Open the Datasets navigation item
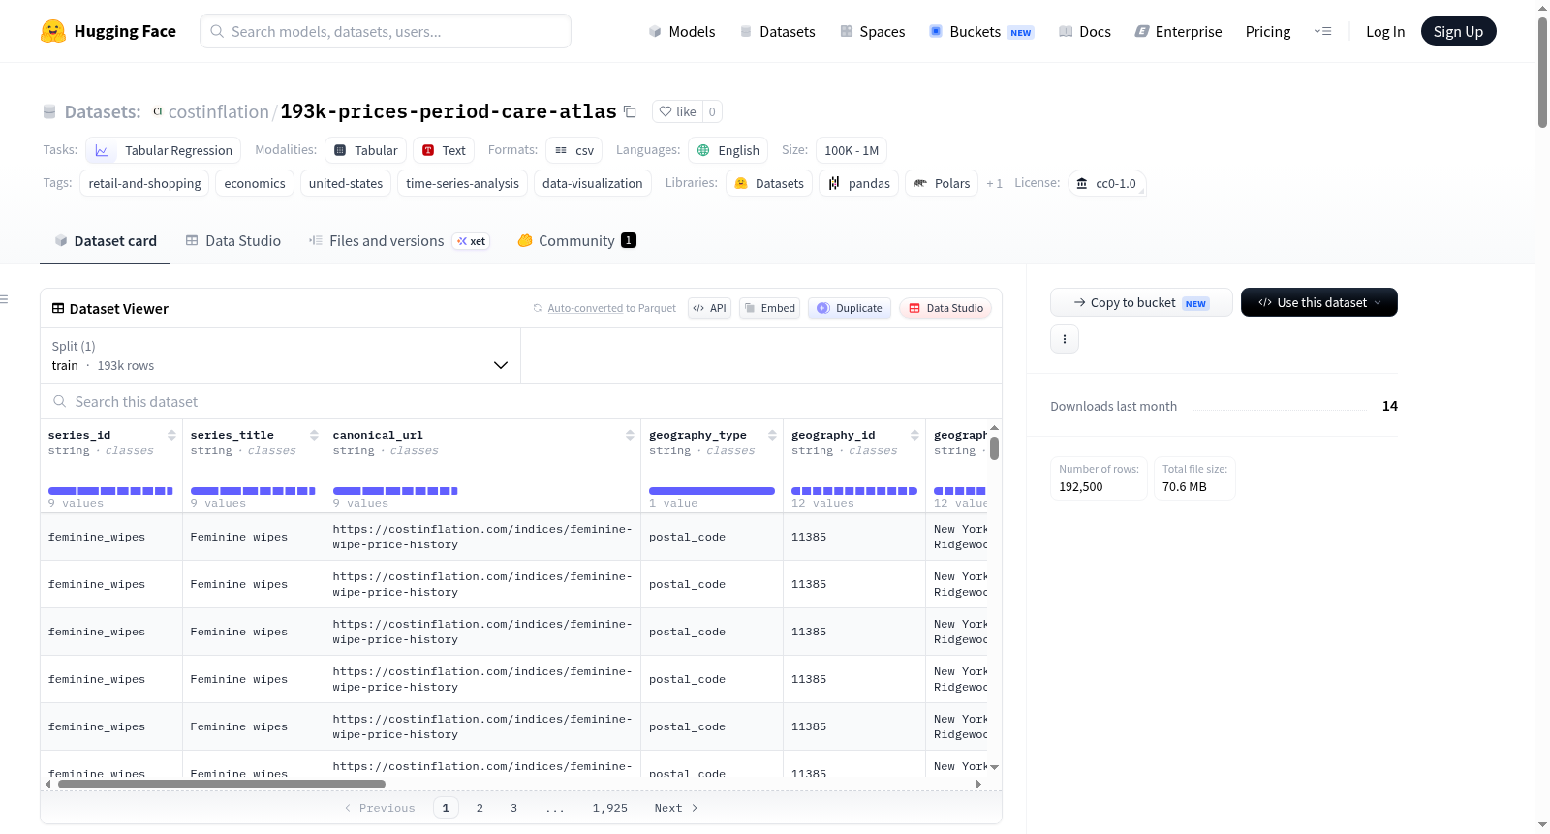 [x=777, y=31]
